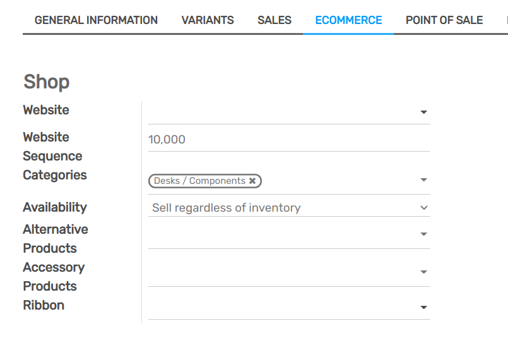
Task: Open the Website dropdown arrow
Action: click(x=423, y=112)
